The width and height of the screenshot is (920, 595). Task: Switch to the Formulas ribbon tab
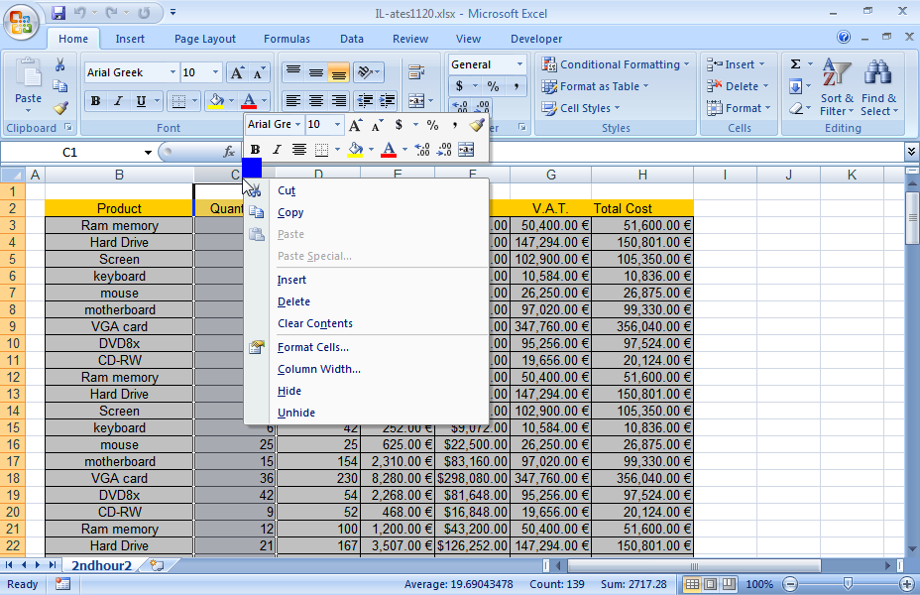(x=287, y=39)
